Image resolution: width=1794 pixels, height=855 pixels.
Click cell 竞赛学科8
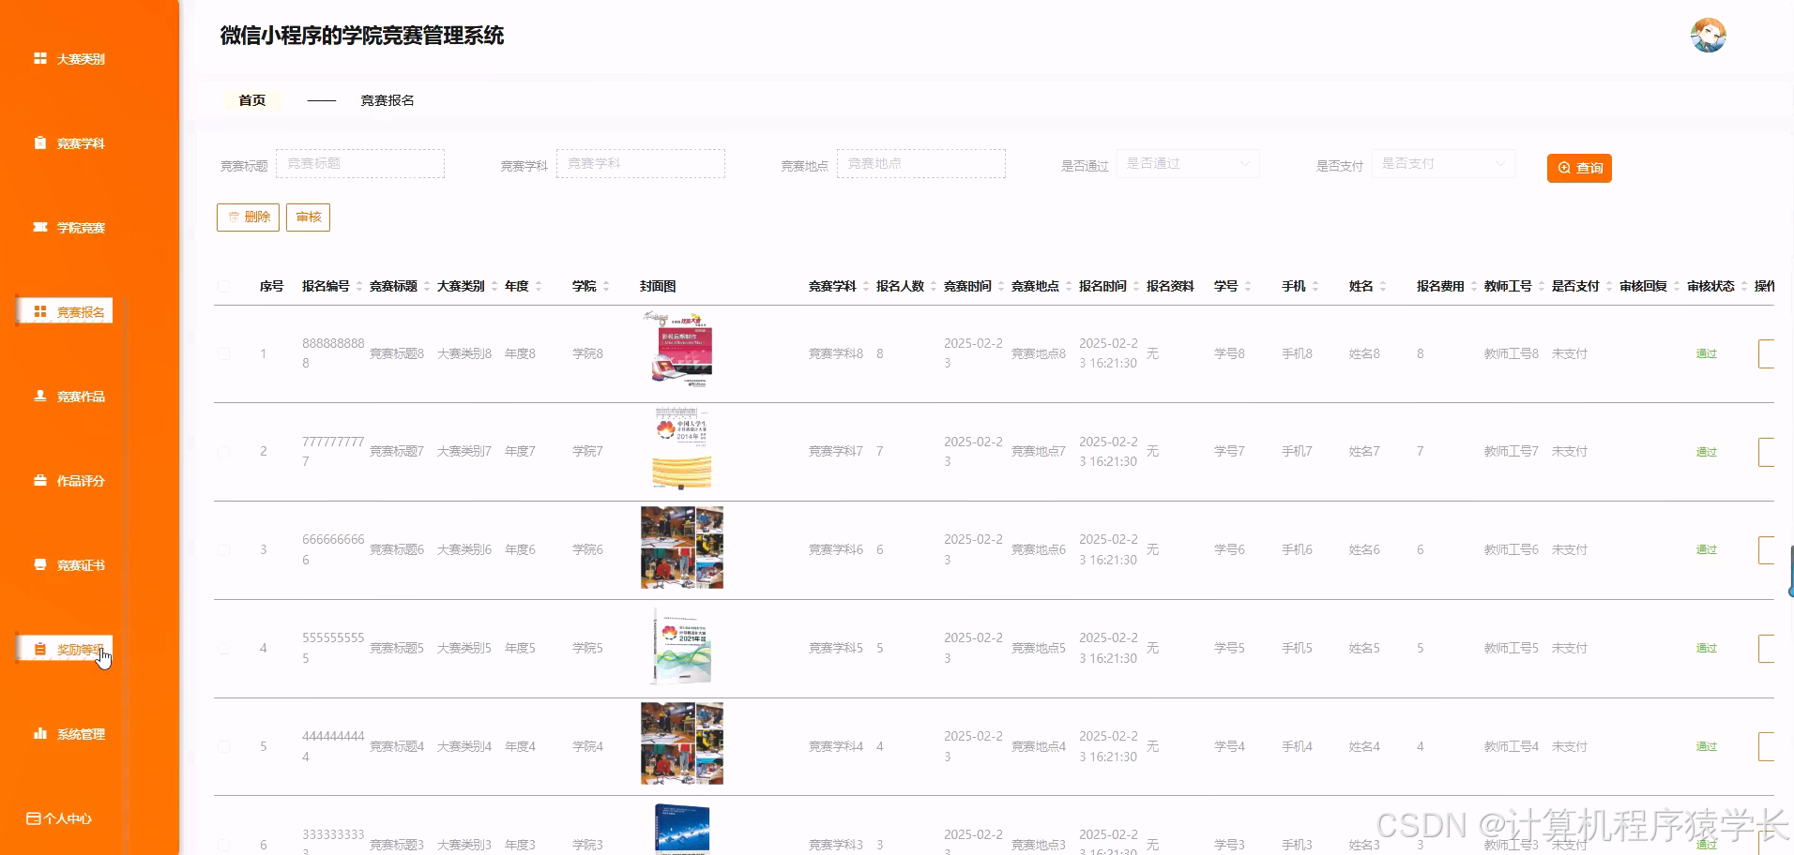[x=836, y=353]
